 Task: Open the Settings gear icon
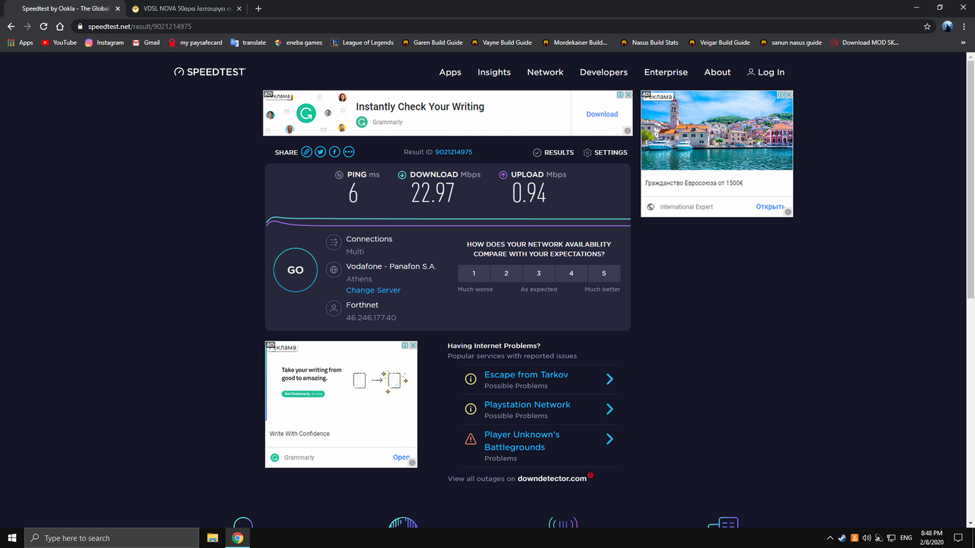(x=587, y=152)
